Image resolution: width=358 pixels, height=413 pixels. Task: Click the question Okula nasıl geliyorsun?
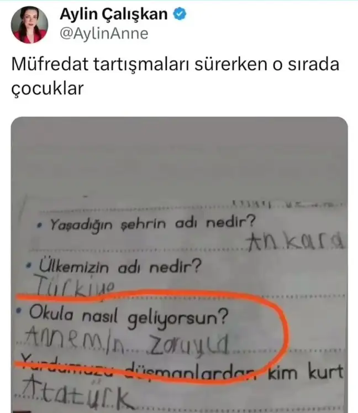click(129, 317)
